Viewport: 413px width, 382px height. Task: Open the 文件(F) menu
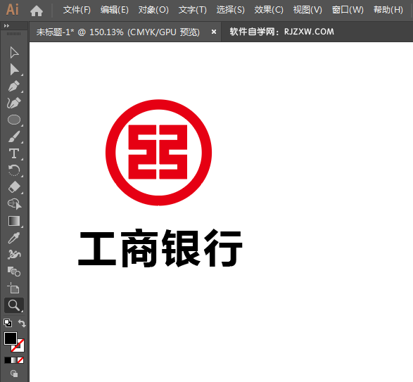click(77, 10)
